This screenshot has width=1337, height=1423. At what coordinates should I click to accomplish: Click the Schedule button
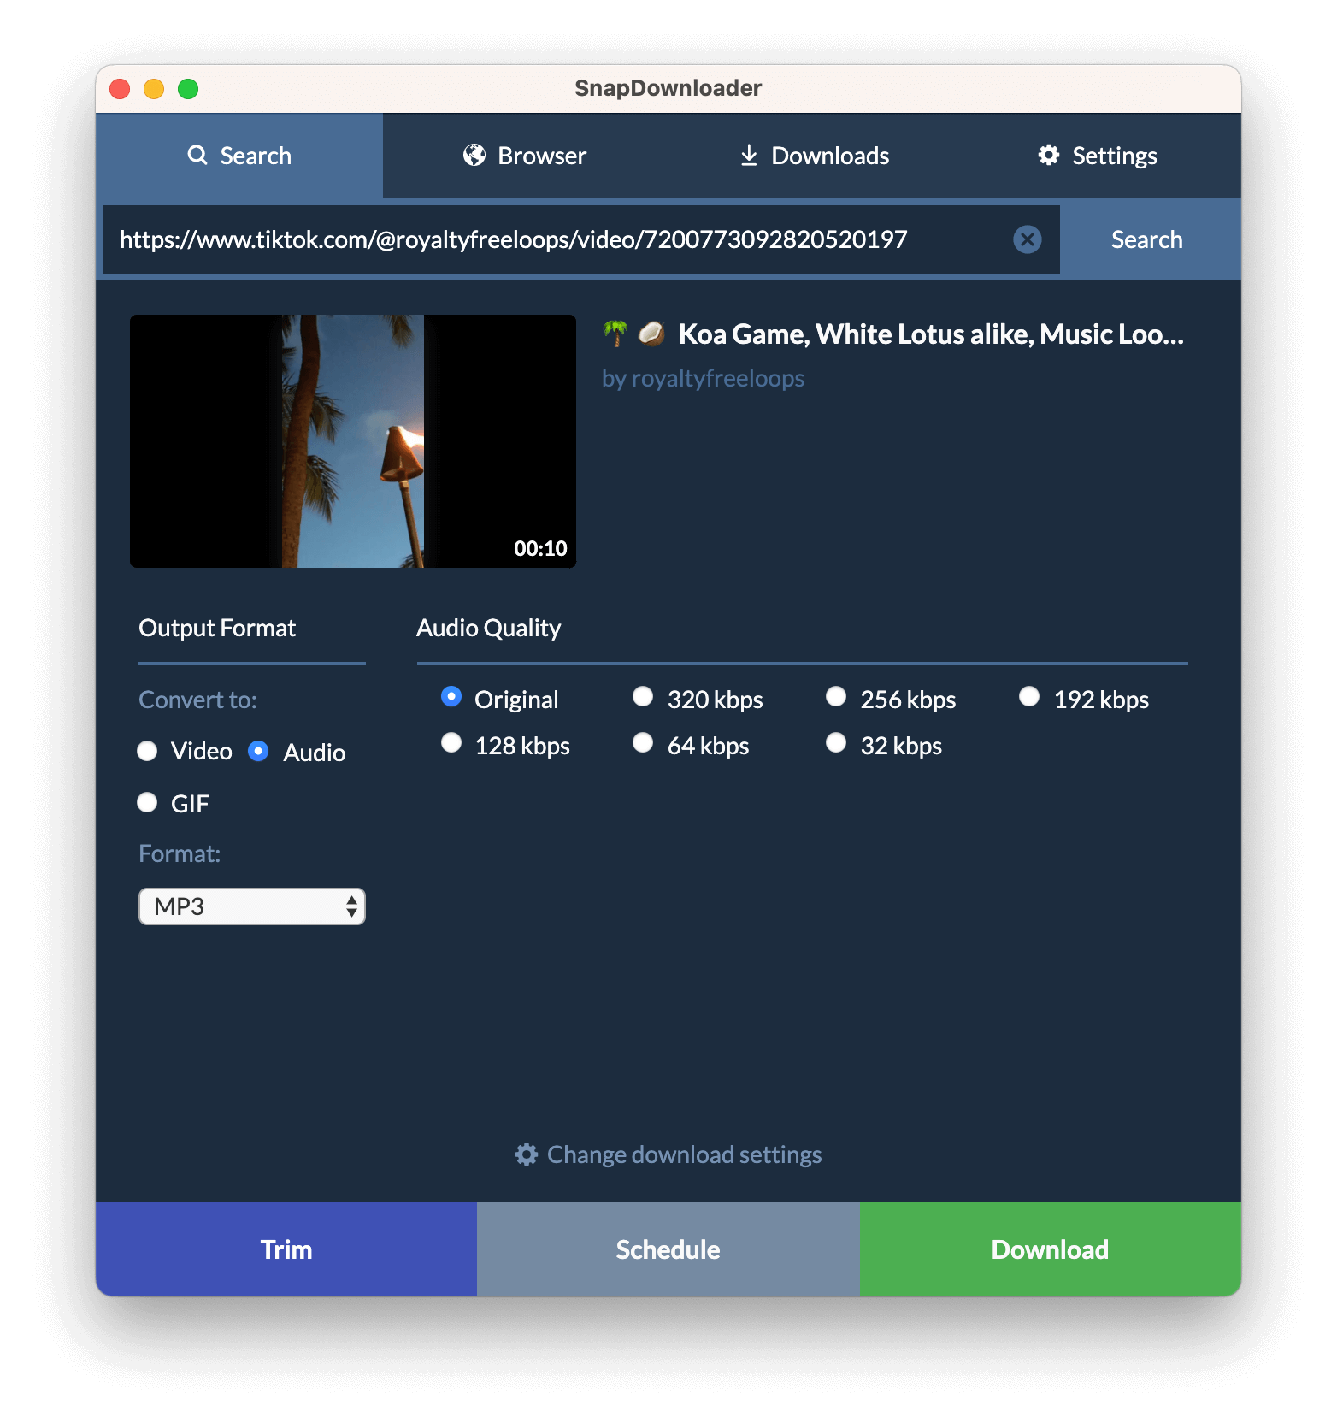pos(668,1249)
